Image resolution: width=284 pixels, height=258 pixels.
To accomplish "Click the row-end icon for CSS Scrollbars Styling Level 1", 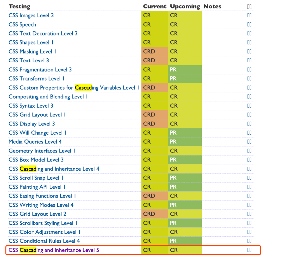I will click(249, 223).
